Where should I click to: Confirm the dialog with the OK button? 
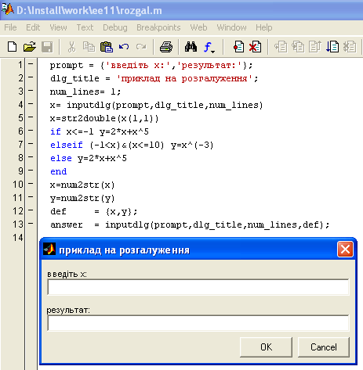pos(266,347)
